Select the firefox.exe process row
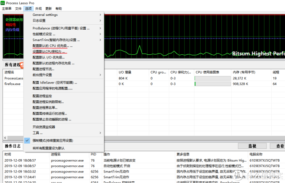 (13, 84)
